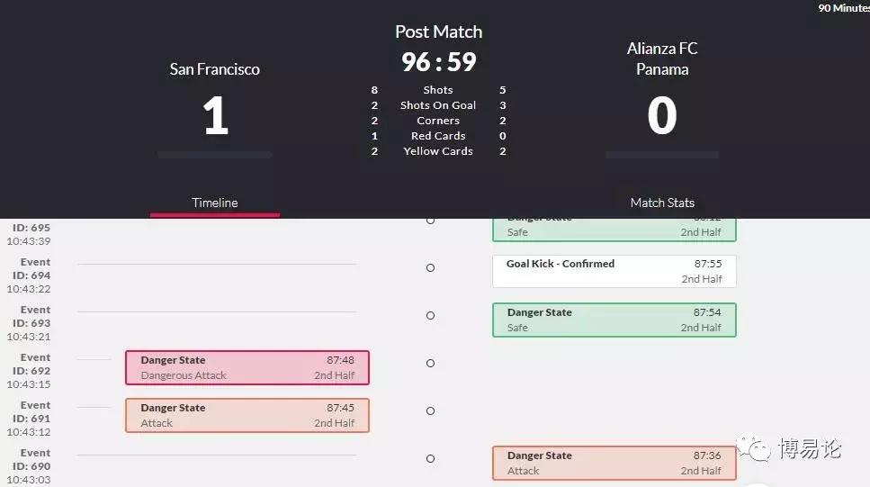This screenshot has width=870, height=487.
Task: Click timeline marker for event ID 692
Action: coord(430,363)
